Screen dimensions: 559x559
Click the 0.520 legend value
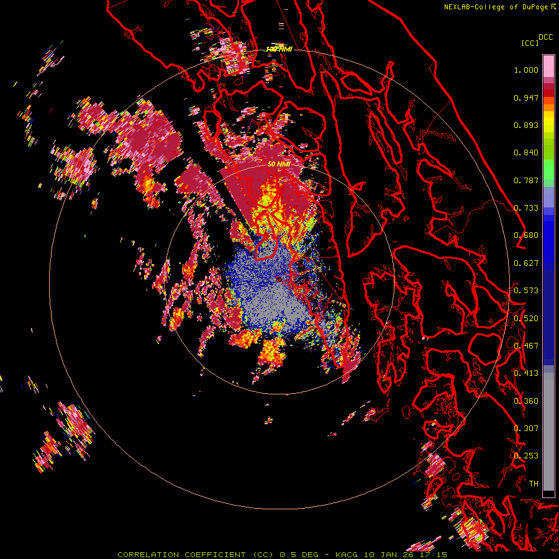pyautogui.click(x=526, y=319)
